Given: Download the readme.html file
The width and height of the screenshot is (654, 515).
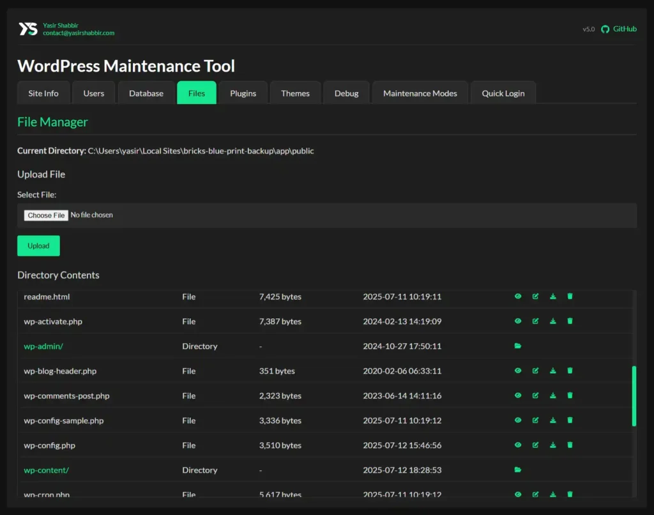Looking at the screenshot, I should point(552,296).
